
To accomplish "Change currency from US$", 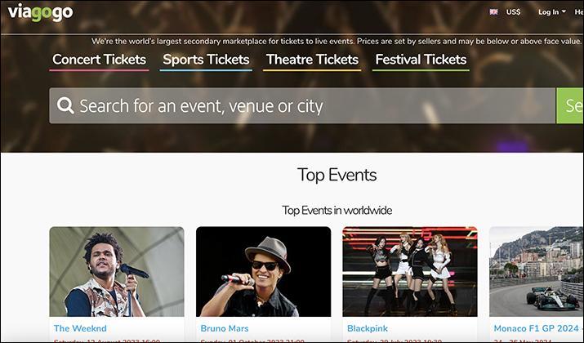I will [x=513, y=12].
